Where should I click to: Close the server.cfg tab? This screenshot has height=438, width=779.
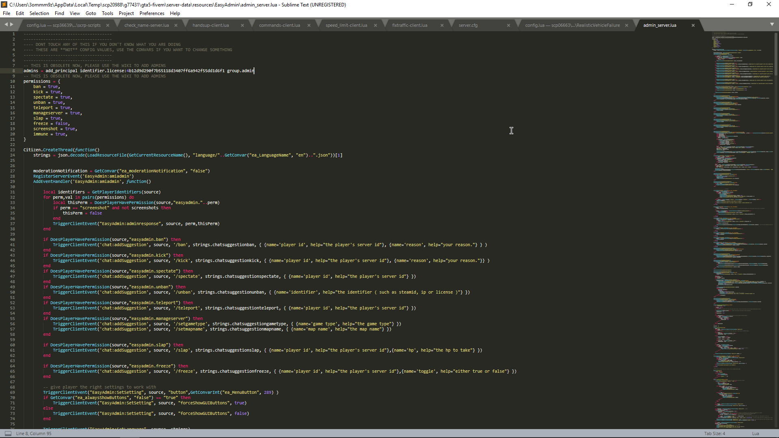point(508,25)
